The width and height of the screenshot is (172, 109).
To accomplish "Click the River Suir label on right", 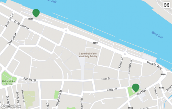I will coord(157,35).
